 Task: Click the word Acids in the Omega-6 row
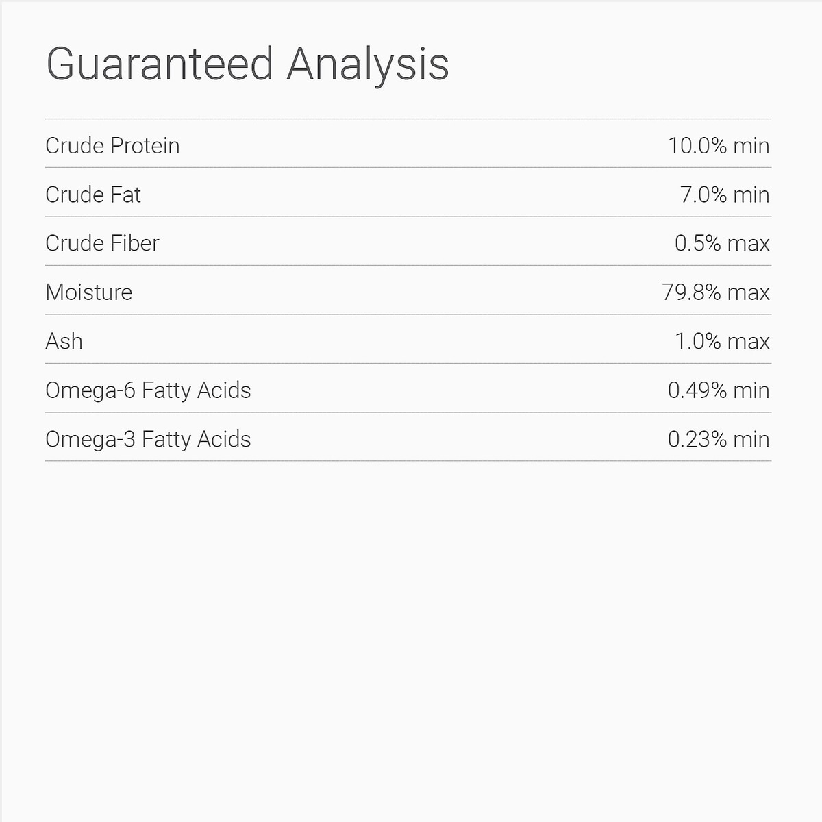[x=224, y=390]
